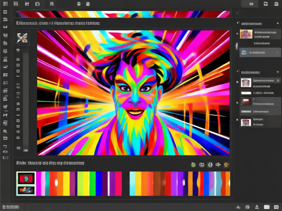Toggle visibility of the pink woven-pattern thumbnail layer
282x211 pixels.
click(x=237, y=82)
